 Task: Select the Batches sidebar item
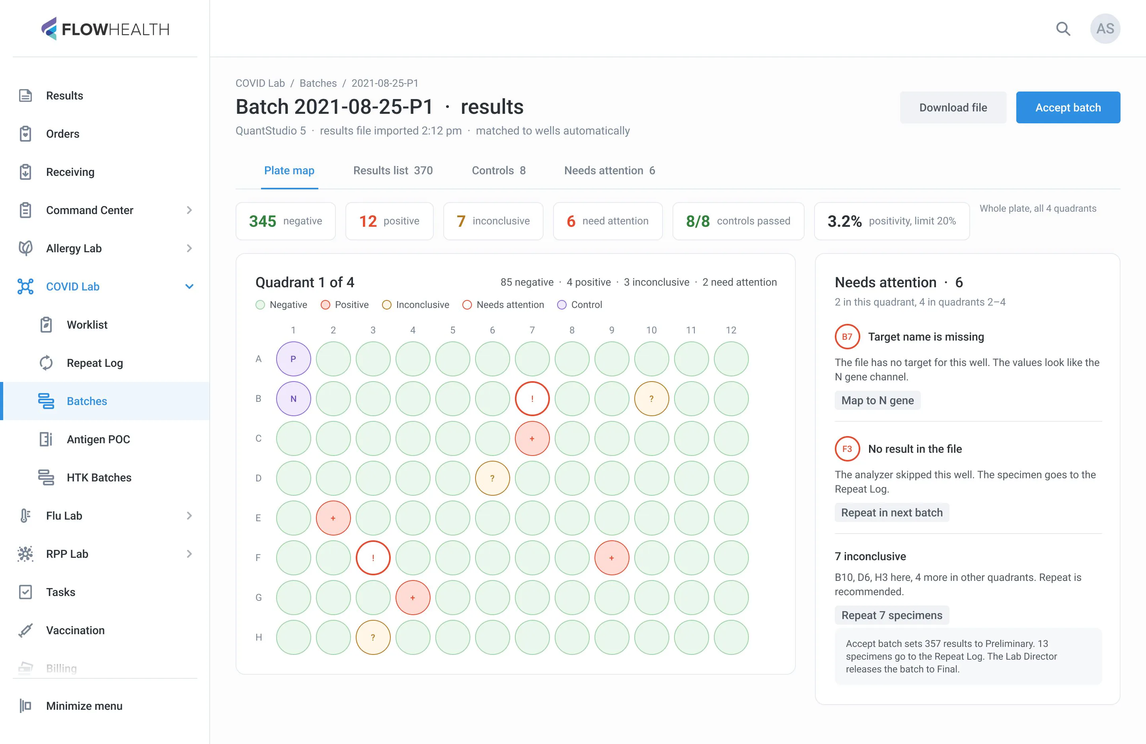[105, 401]
